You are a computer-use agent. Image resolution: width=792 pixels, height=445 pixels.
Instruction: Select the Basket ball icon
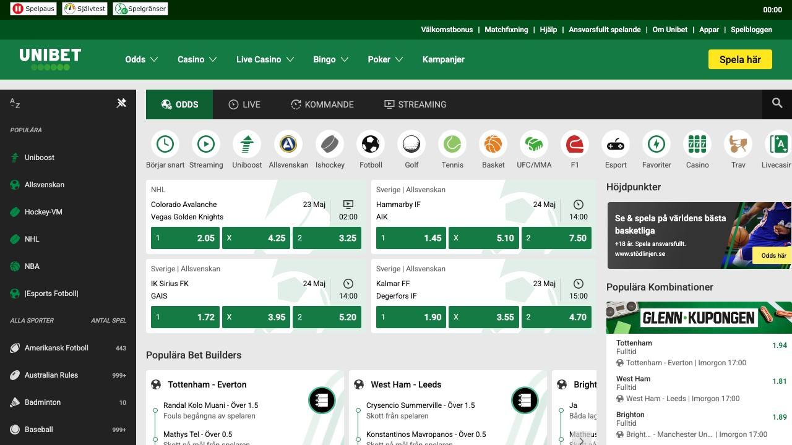(493, 144)
